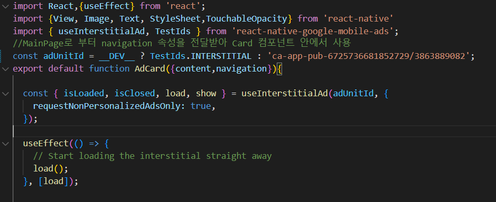496x202 pixels.
Task: Click the 'react-native-google-mobile-ads' string
Action: [x=313, y=31]
